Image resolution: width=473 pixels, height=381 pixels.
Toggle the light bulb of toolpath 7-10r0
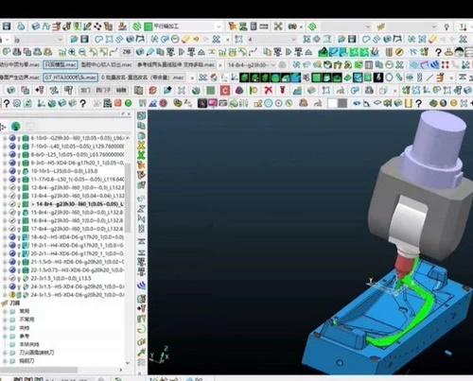point(19,147)
